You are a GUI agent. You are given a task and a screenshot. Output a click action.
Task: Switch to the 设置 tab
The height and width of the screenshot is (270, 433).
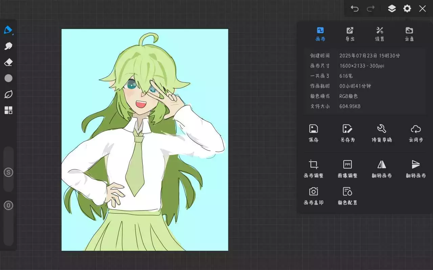tap(380, 34)
